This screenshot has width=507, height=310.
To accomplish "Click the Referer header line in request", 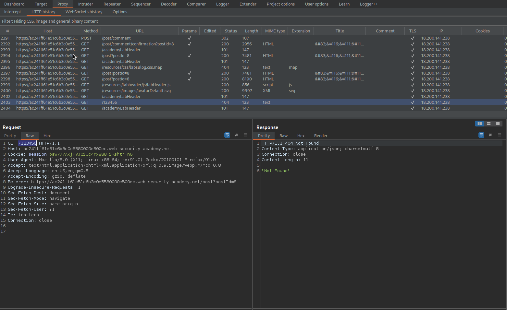I will 122,182.
